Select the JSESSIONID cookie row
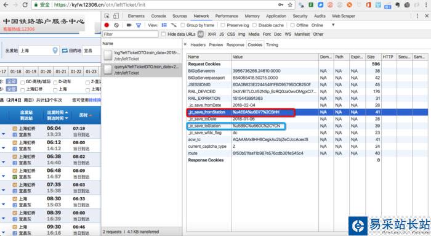The height and width of the screenshot is (236, 431). click(x=307, y=84)
